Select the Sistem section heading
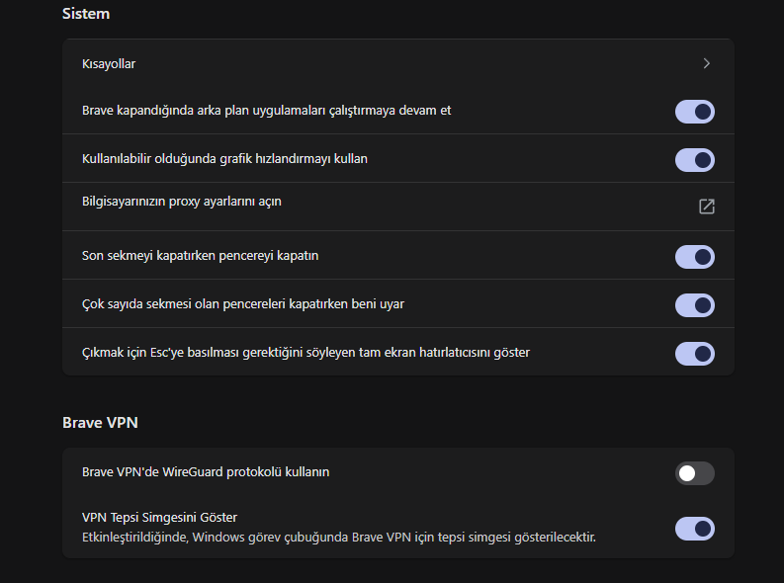The height and width of the screenshot is (583, 784). pos(86,14)
